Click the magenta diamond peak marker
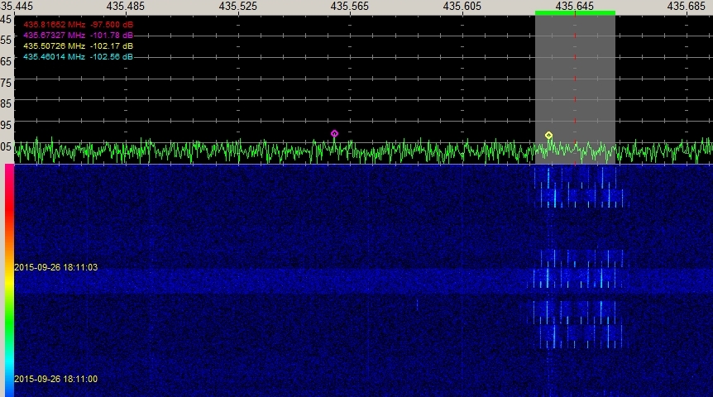 [334, 133]
